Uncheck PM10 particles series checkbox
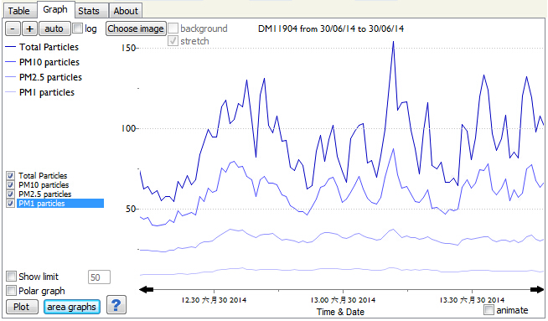Screen dimensions: 548x321 pyautogui.click(x=11, y=184)
